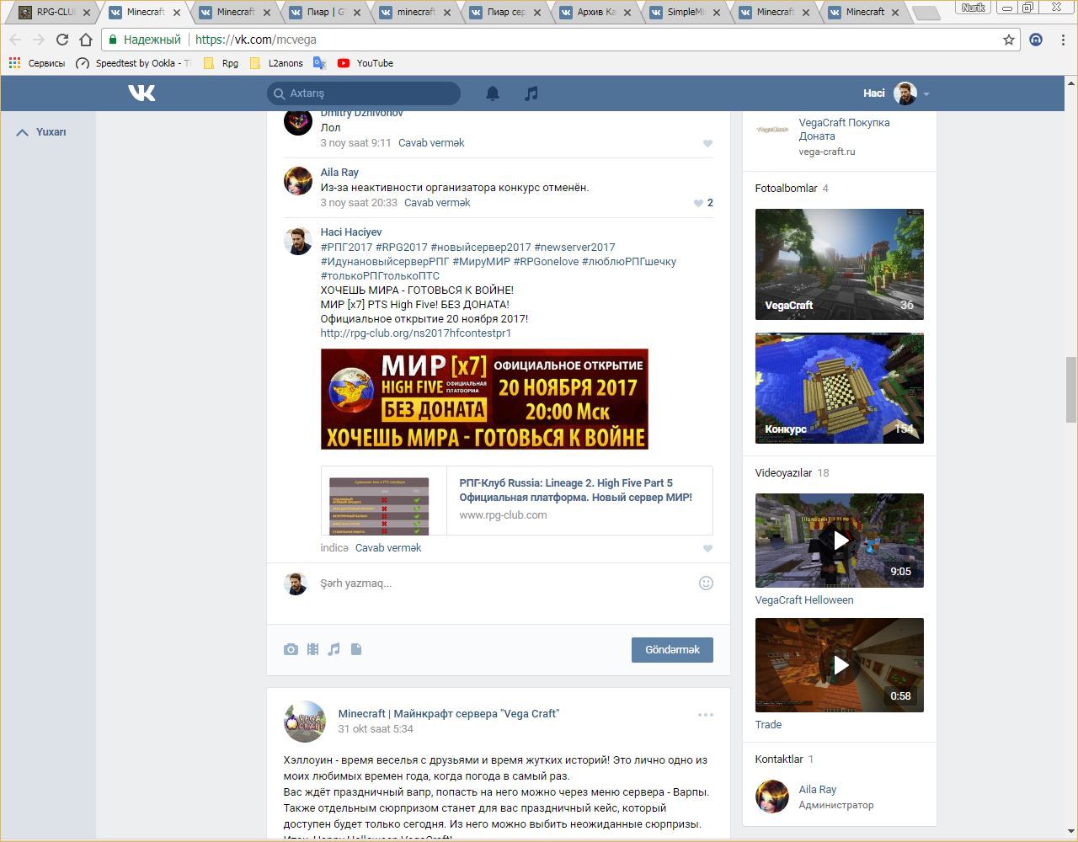Open the Конкурс photo album
1078x842 pixels.
[840, 388]
